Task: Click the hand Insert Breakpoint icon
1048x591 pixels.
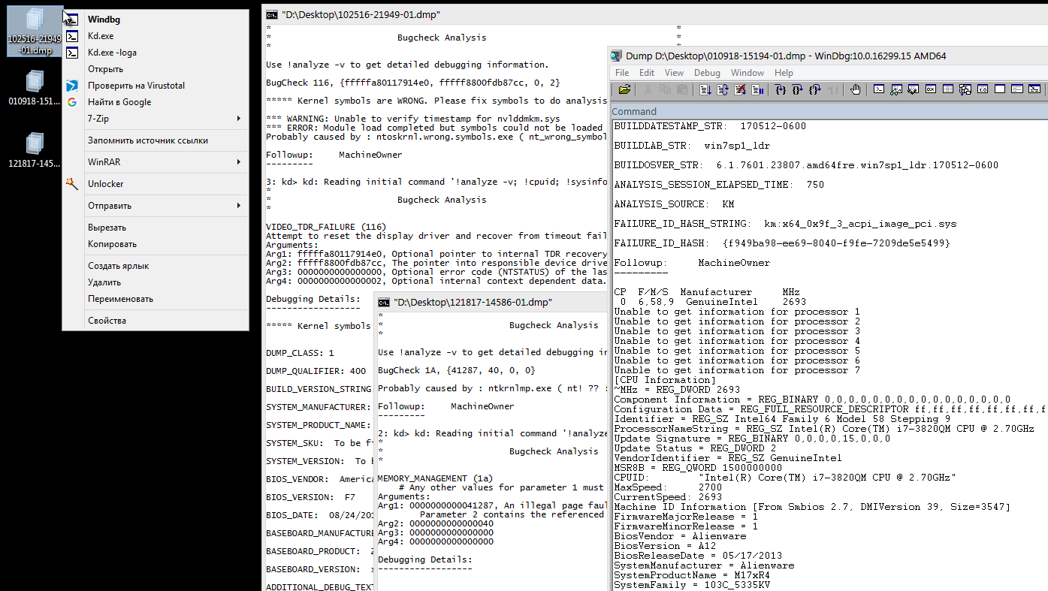Action: click(856, 89)
